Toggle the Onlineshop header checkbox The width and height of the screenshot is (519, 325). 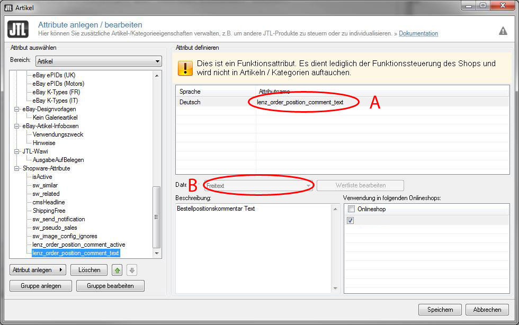pos(351,209)
